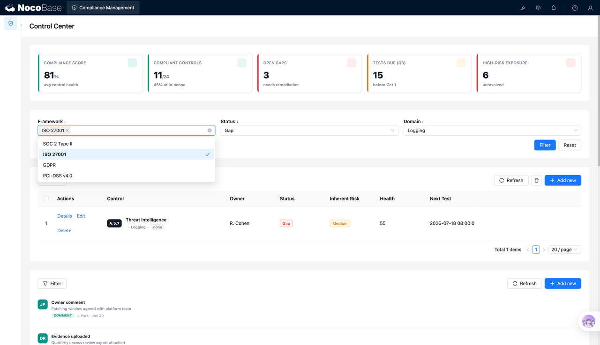Screen dimensions: 600x345
Task: Click the Reset button
Action: pyautogui.click(x=570, y=145)
